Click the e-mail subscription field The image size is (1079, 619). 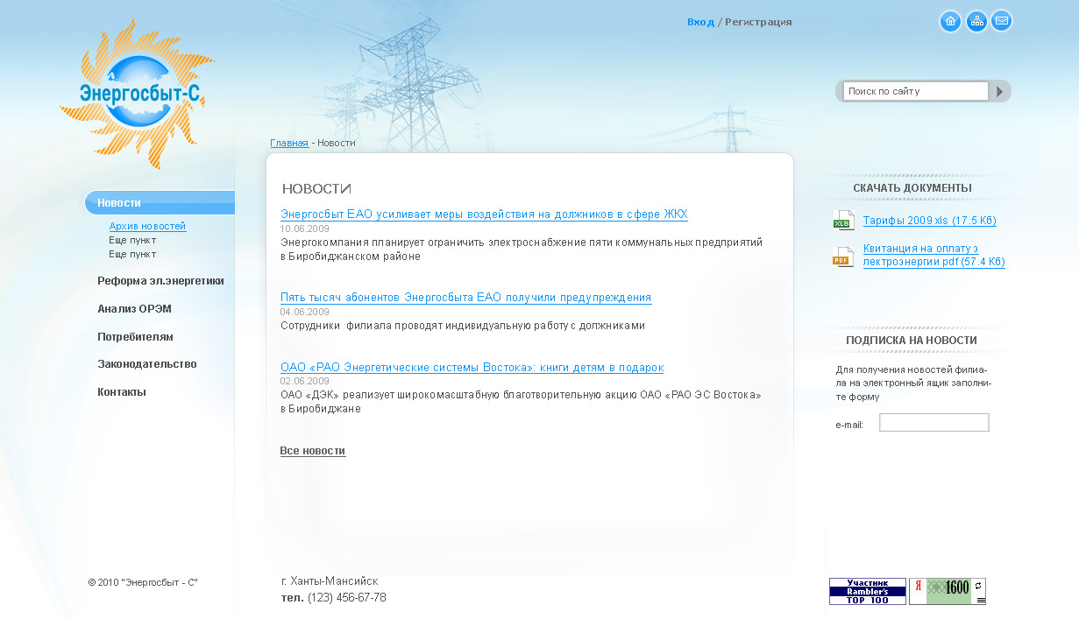pos(934,423)
